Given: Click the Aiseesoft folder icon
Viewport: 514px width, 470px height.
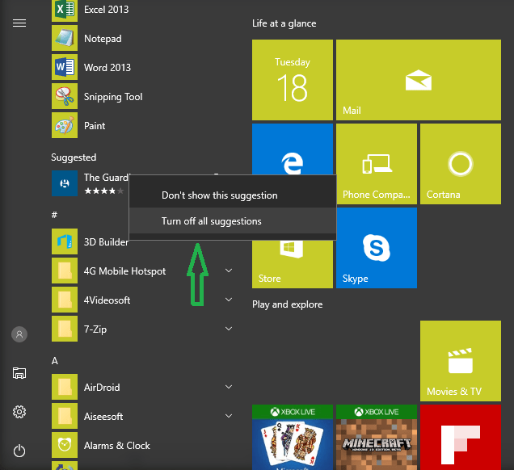Looking at the screenshot, I should pos(65,416).
